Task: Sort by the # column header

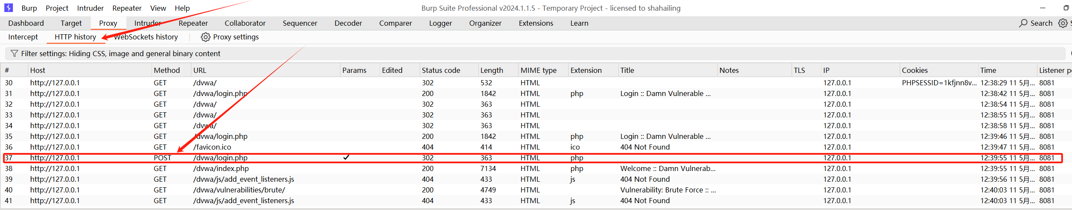Action: [14, 70]
